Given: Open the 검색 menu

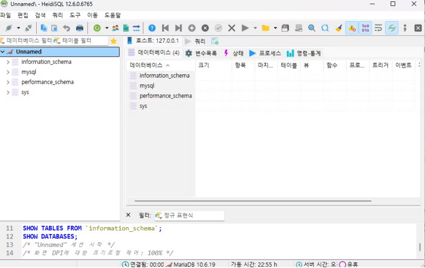Looking at the screenshot, I should point(40,15).
